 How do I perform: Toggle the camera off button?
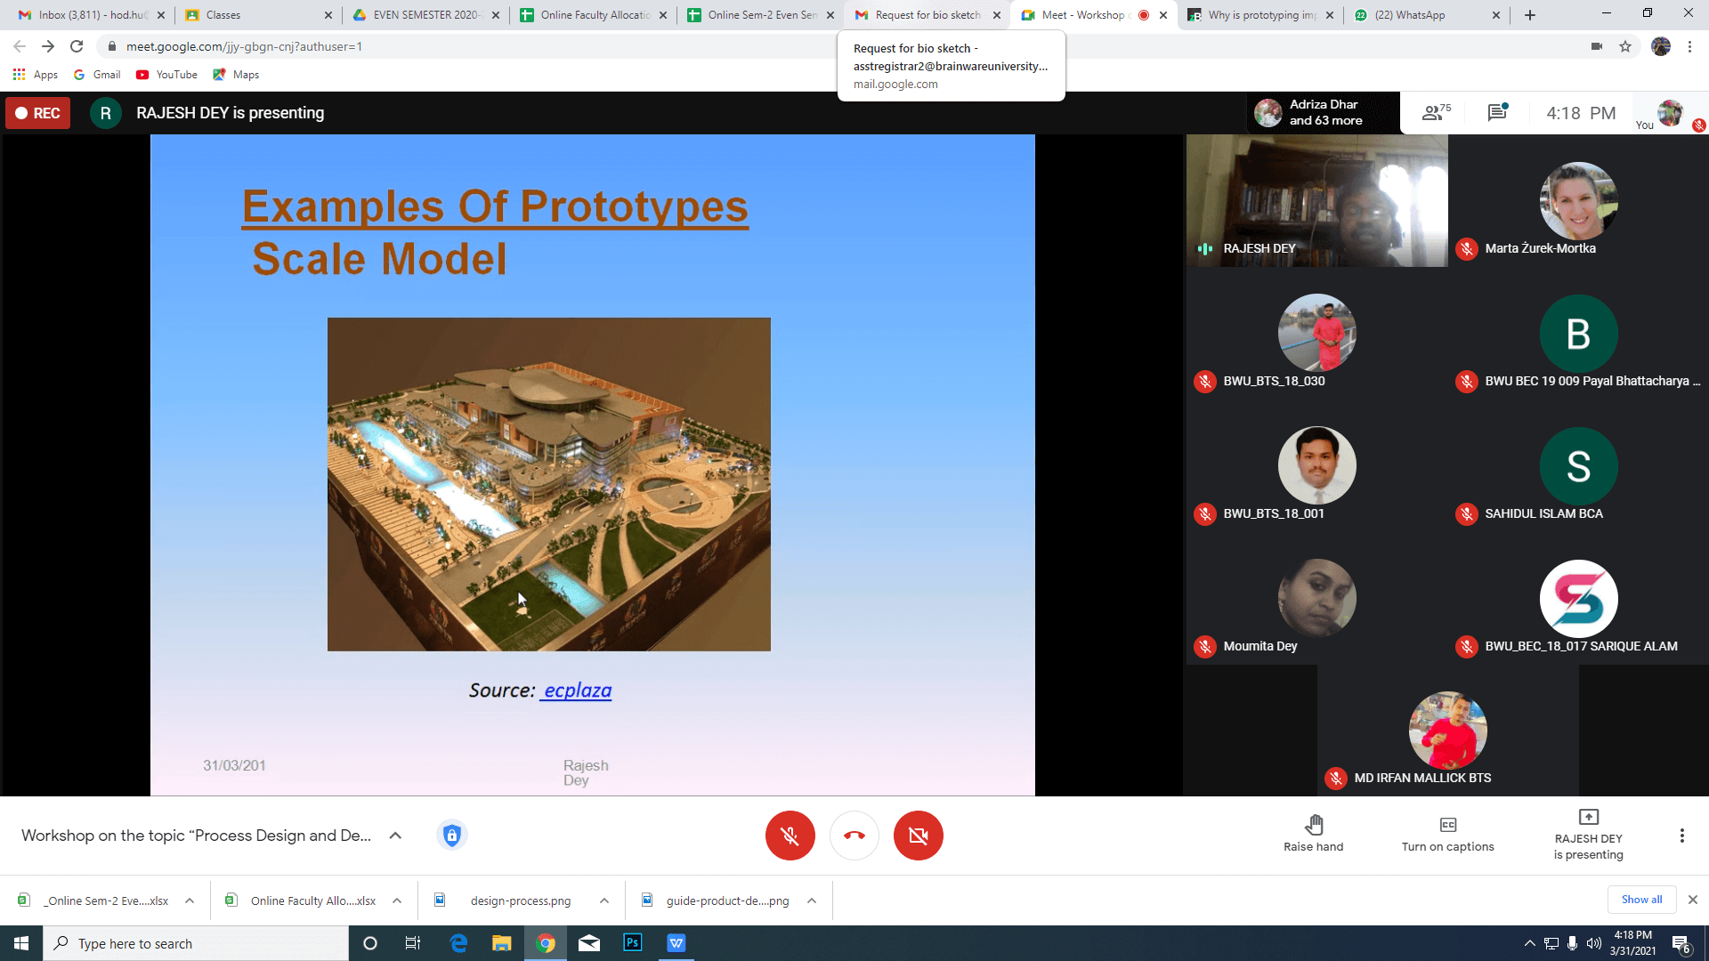click(918, 836)
